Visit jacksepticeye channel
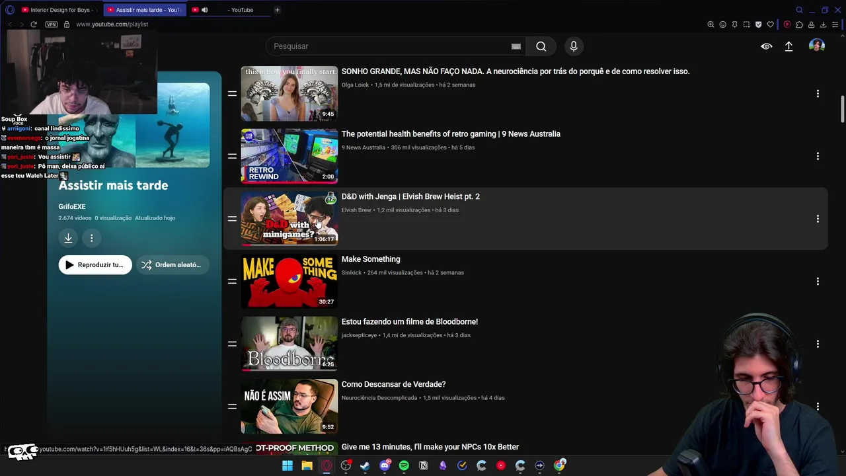Image resolution: width=846 pixels, height=476 pixels. (x=359, y=335)
